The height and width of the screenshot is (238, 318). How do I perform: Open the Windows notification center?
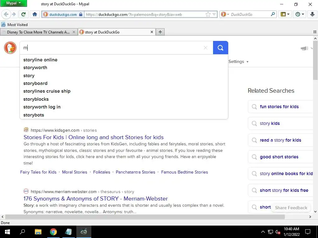pyautogui.click(x=308, y=232)
